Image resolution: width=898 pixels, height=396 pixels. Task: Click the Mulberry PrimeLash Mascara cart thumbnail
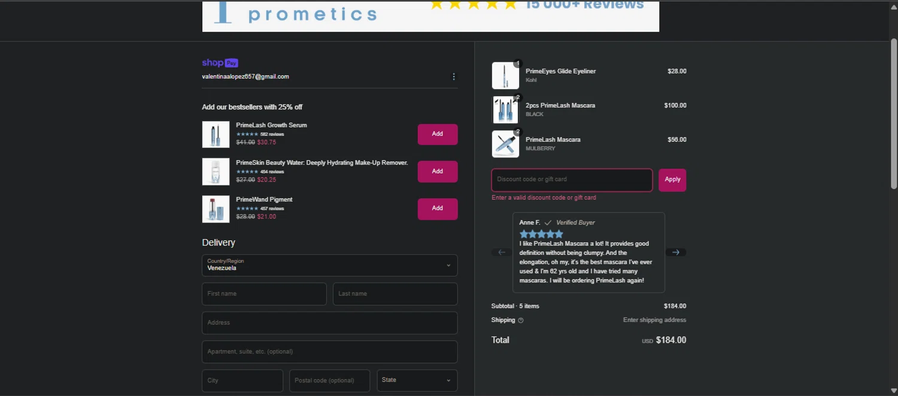click(x=505, y=144)
